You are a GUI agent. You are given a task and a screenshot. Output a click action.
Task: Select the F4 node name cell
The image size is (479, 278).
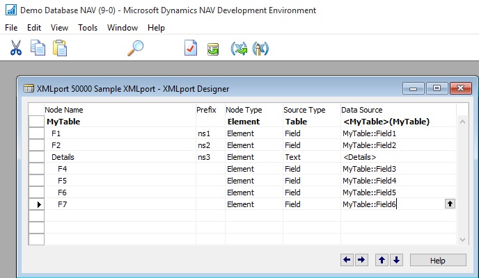coord(120,169)
